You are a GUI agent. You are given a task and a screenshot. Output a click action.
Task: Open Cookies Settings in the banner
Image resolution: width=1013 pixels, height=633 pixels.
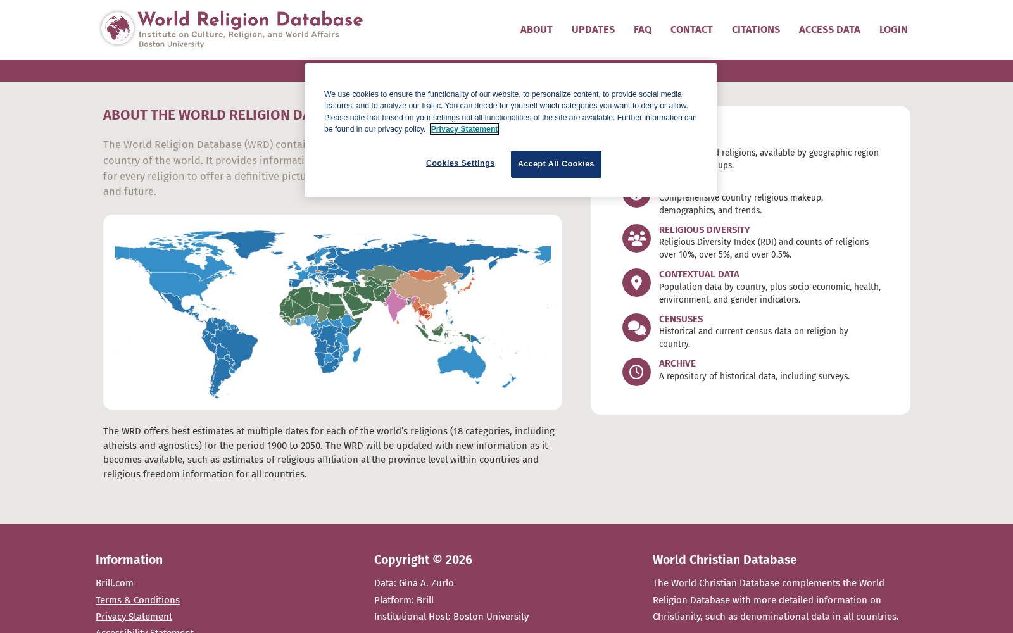(x=460, y=163)
